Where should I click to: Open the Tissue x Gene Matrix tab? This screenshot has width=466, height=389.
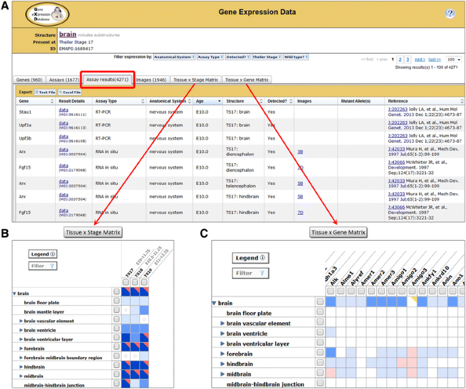click(247, 80)
